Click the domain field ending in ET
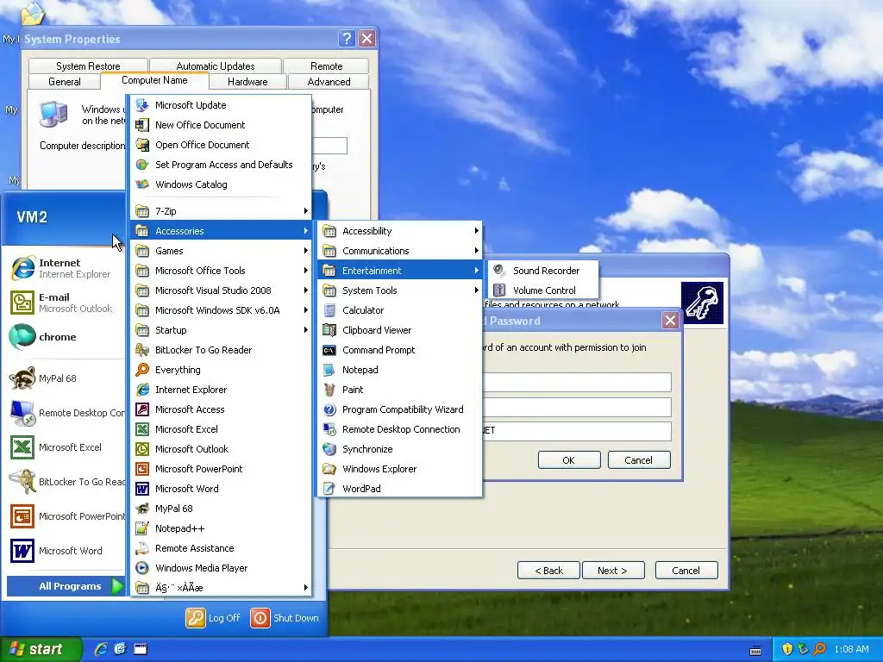This screenshot has width=883, height=662. tap(577, 431)
